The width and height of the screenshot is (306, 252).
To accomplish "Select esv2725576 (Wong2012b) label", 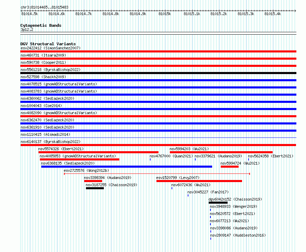I will pos(86,170).
